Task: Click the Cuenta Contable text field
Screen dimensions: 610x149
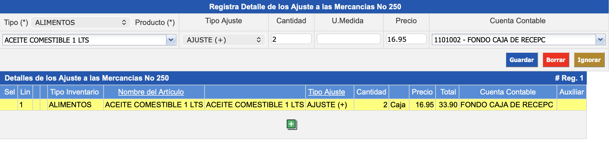Action: click(x=513, y=40)
